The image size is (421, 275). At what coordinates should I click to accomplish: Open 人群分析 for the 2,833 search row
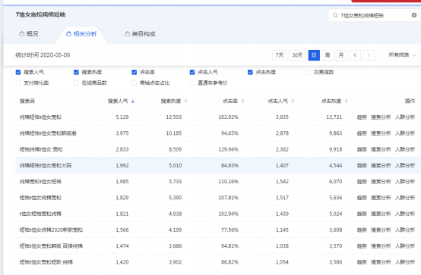tap(405, 149)
